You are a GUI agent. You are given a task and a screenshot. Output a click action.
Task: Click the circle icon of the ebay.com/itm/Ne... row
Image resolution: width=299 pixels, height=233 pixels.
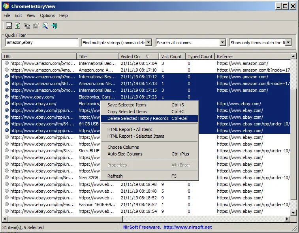(7, 178)
